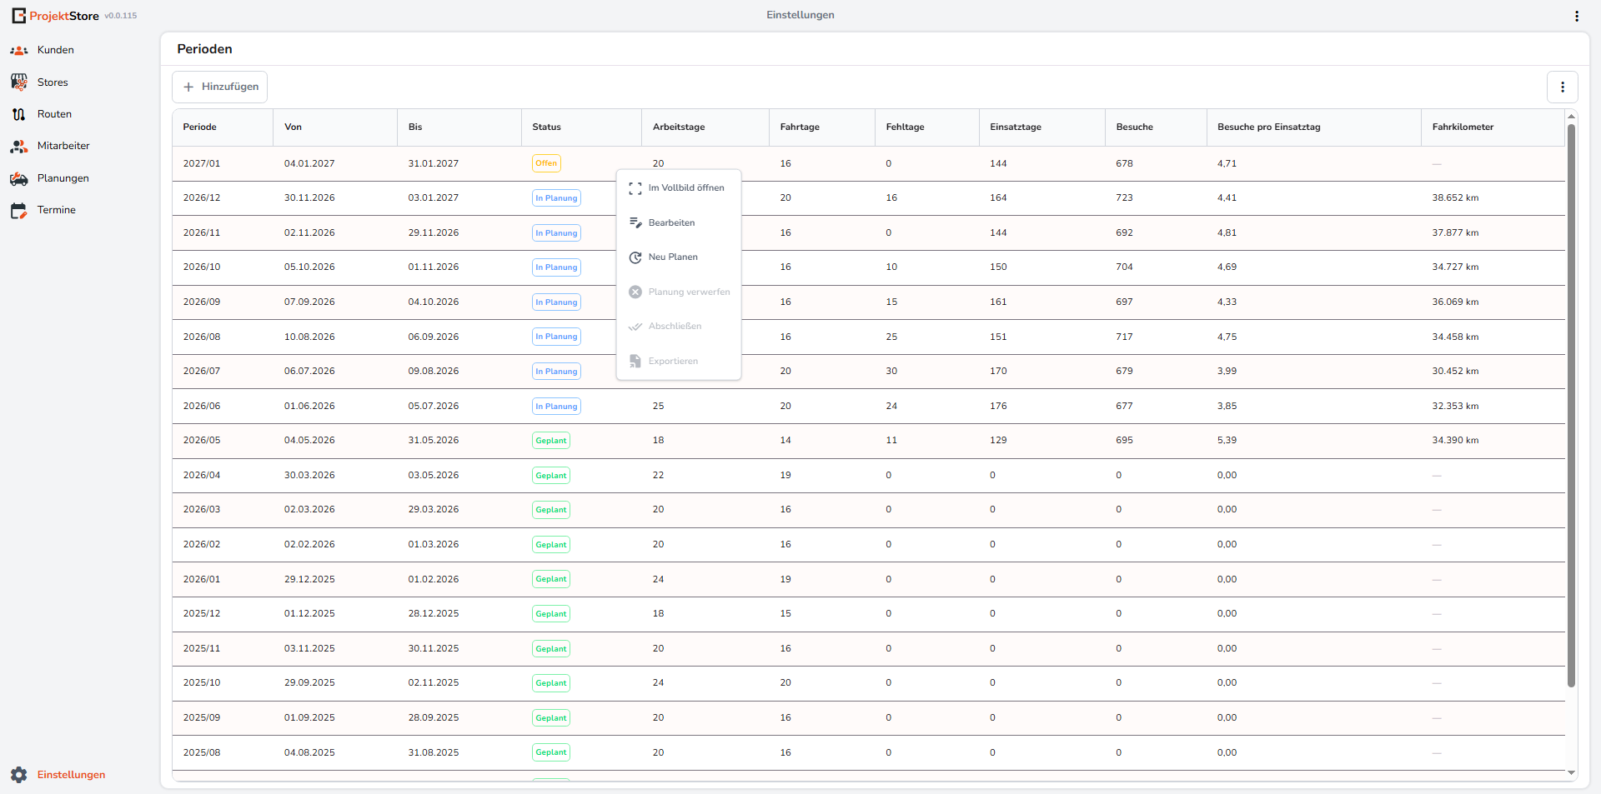The image size is (1601, 794).
Task: Sort by the Fahrkilometer column header
Action: (1463, 127)
